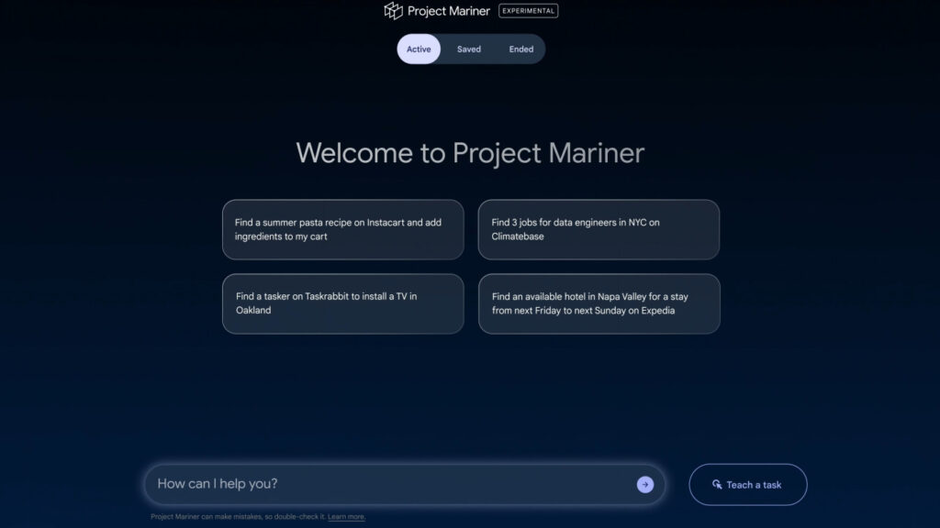Choose the Taskrabbit TV install suggestion
The height and width of the screenshot is (528, 940).
click(x=343, y=303)
